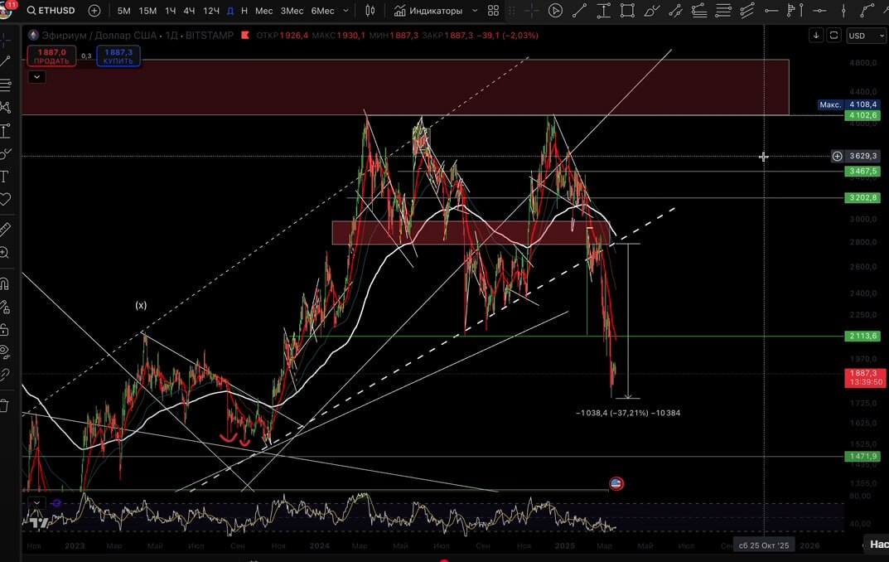The width and height of the screenshot is (889, 562).
Task: Click the Ethereum logo in the chart title
Action: [33, 35]
